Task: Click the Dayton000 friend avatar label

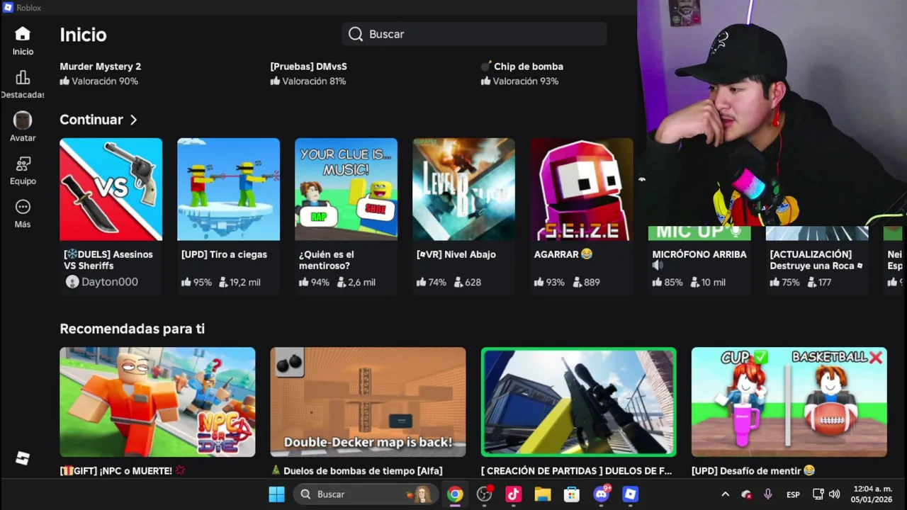Action: (x=101, y=282)
